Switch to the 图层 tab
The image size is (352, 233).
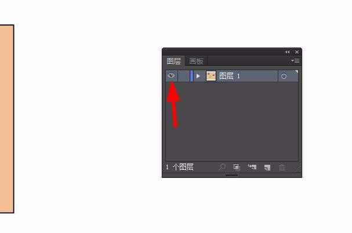(173, 61)
